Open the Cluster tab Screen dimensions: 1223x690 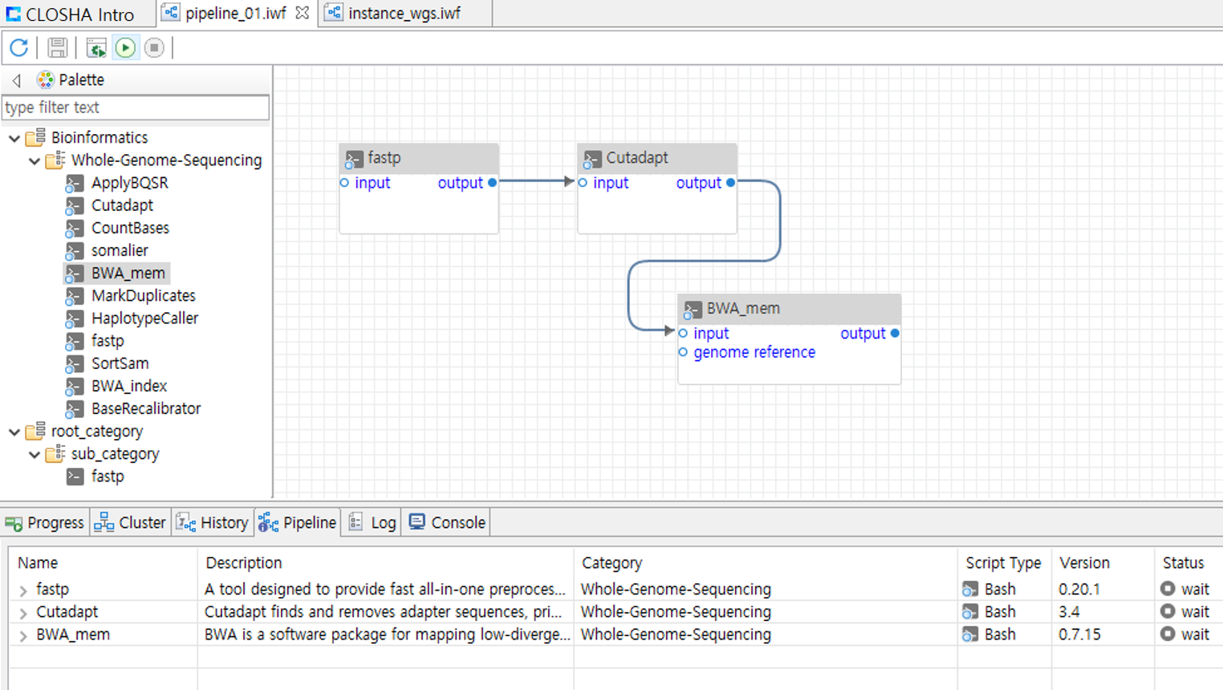[130, 523]
